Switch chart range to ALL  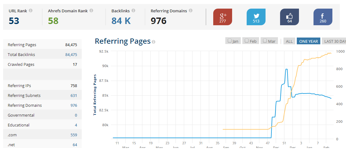click(x=289, y=41)
